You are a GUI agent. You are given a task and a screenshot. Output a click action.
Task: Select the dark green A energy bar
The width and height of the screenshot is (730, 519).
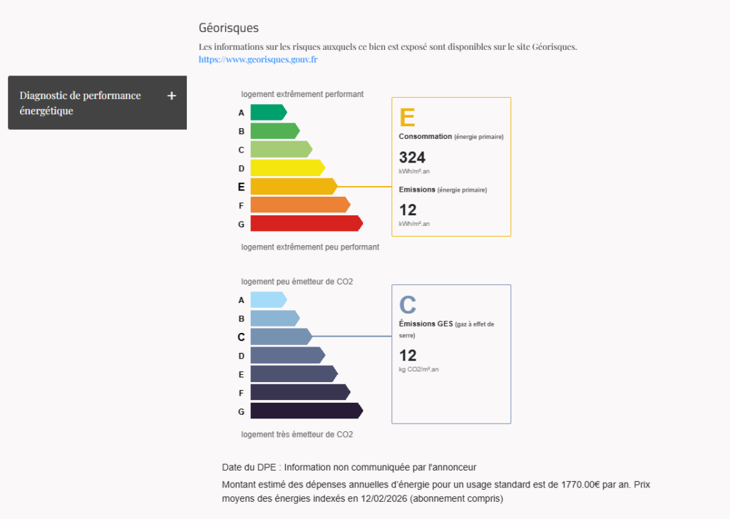coord(268,113)
